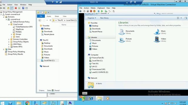Open Media Player icon in the VM taskbar
The width and height of the screenshot is (188, 105).
108,99
